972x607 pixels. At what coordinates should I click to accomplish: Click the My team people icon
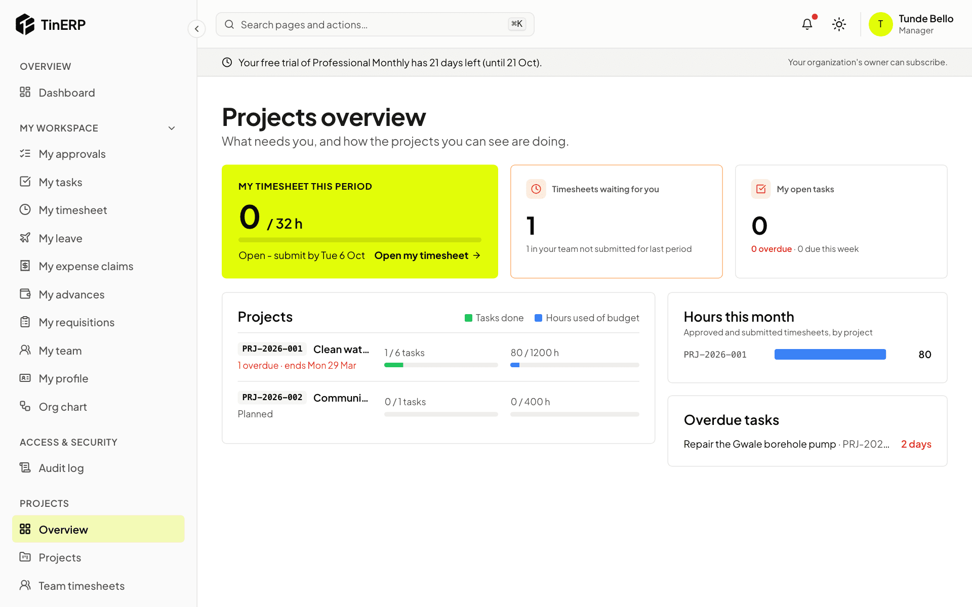pyautogui.click(x=25, y=350)
